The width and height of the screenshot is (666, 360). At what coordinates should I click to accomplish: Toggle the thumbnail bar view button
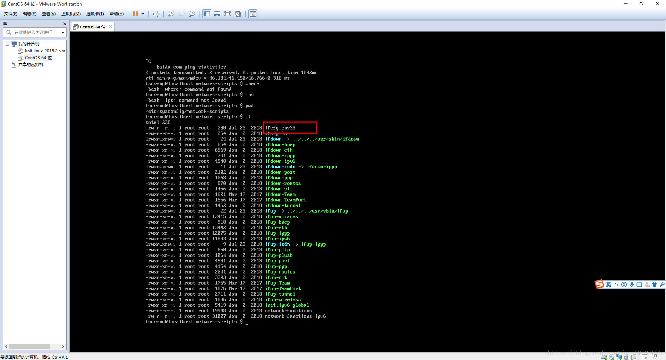tap(217, 14)
